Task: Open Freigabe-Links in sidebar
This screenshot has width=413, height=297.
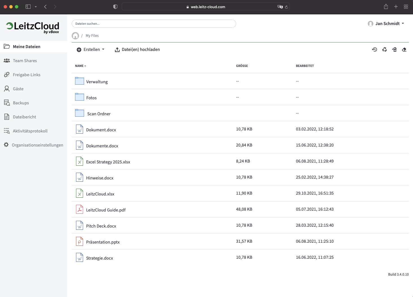Action: click(33, 75)
